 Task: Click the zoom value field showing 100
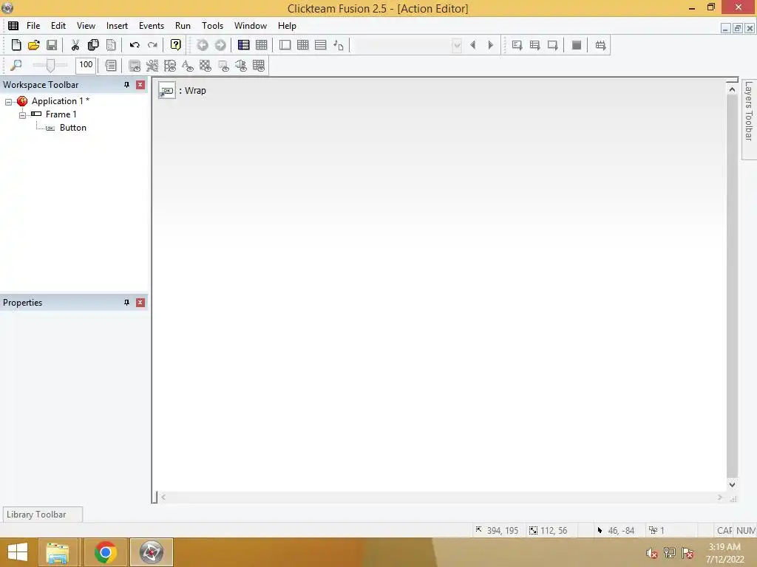coord(86,65)
